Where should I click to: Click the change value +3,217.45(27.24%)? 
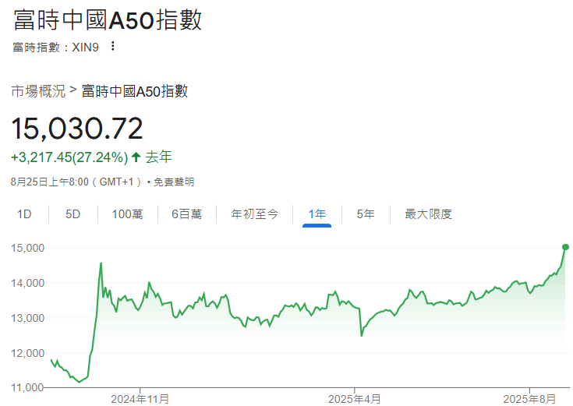(x=69, y=157)
